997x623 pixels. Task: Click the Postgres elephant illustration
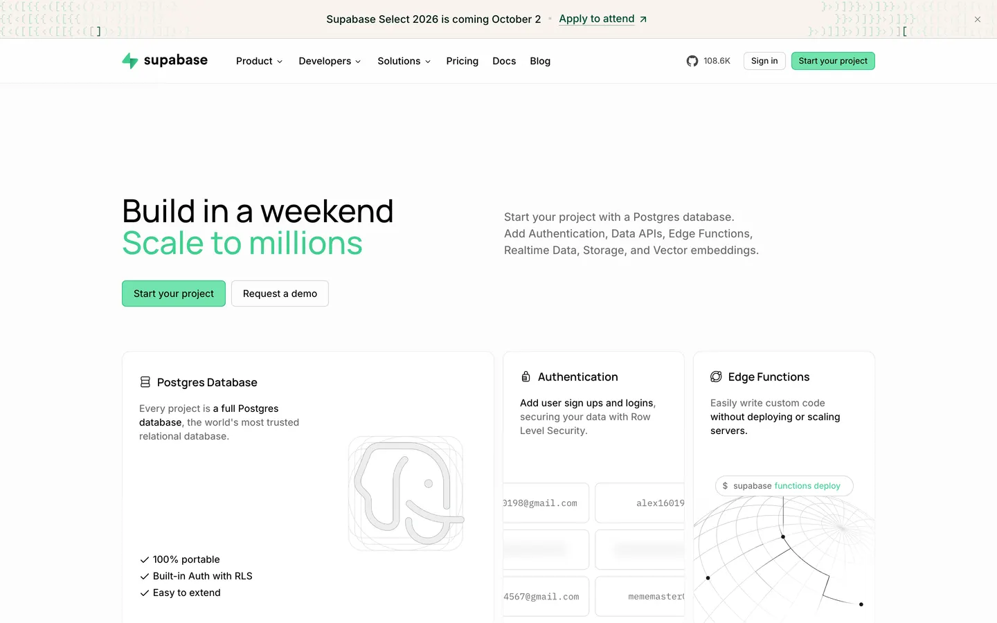pyautogui.click(x=406, y=494)
